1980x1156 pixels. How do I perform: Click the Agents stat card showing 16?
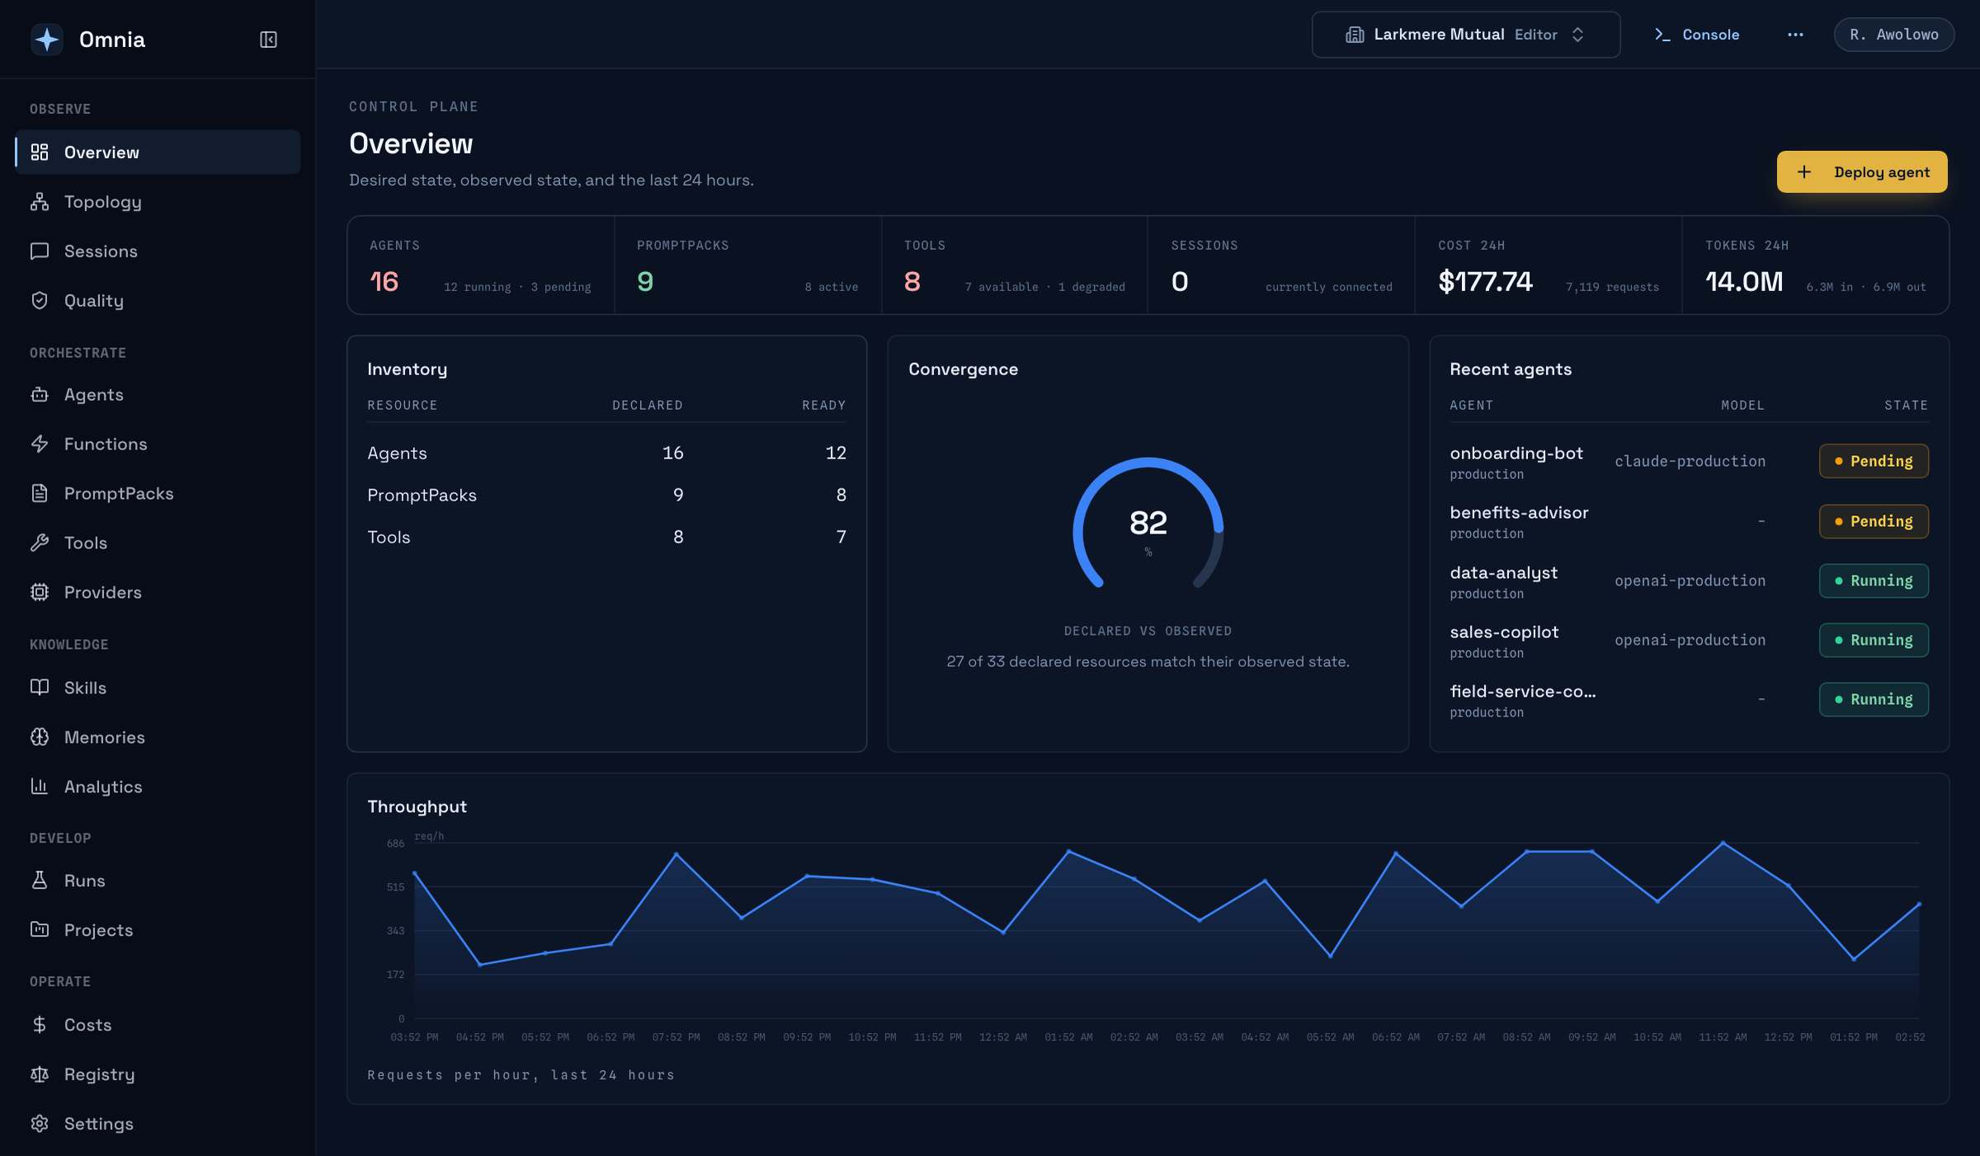point(481,266)
